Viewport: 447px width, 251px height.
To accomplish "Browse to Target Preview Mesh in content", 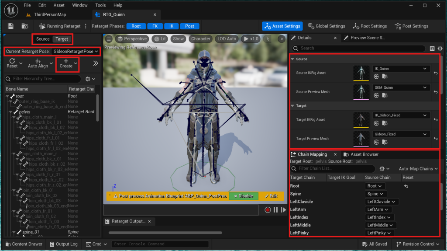I will [385, 142].
